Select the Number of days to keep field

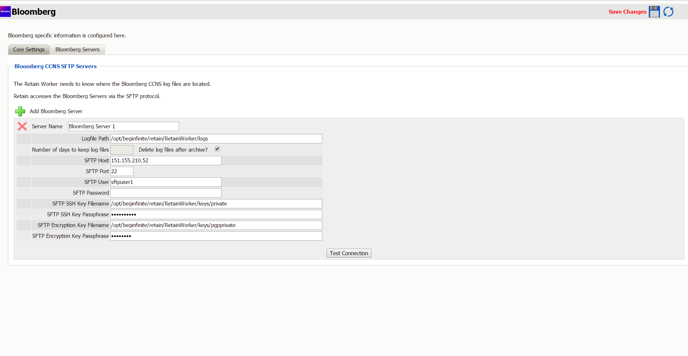[x=122, y=150]
